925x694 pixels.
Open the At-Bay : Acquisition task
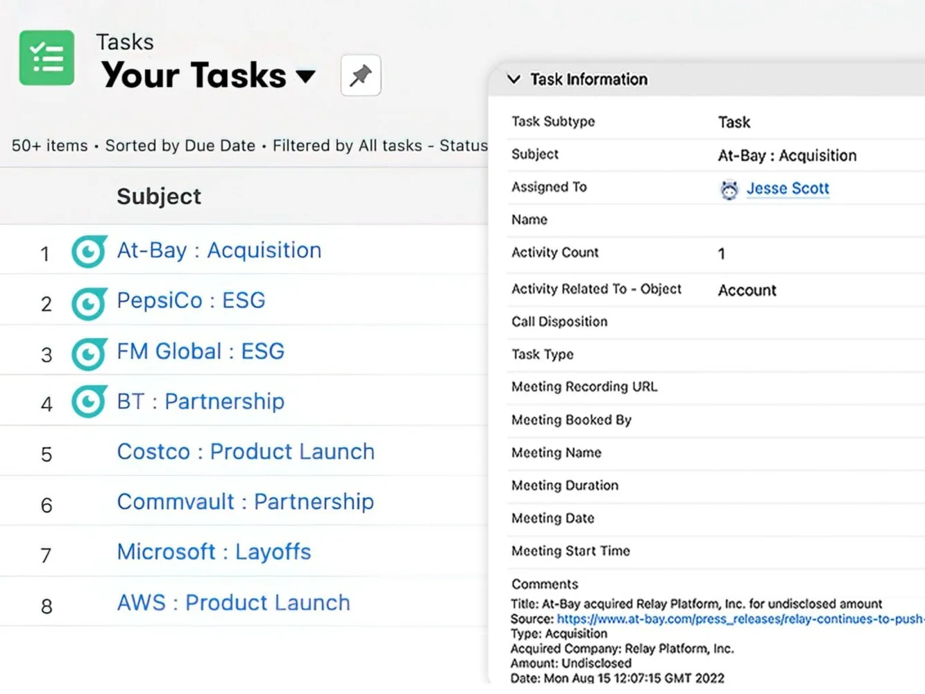tap(219, 250)
